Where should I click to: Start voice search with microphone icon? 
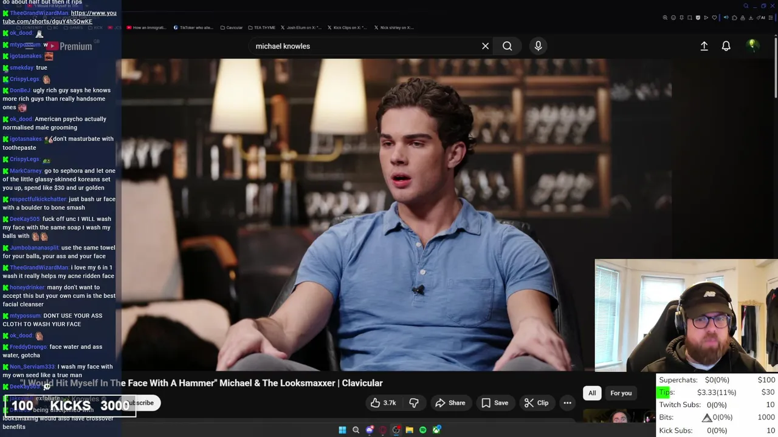pyautogui.click(x=538, y=46)
